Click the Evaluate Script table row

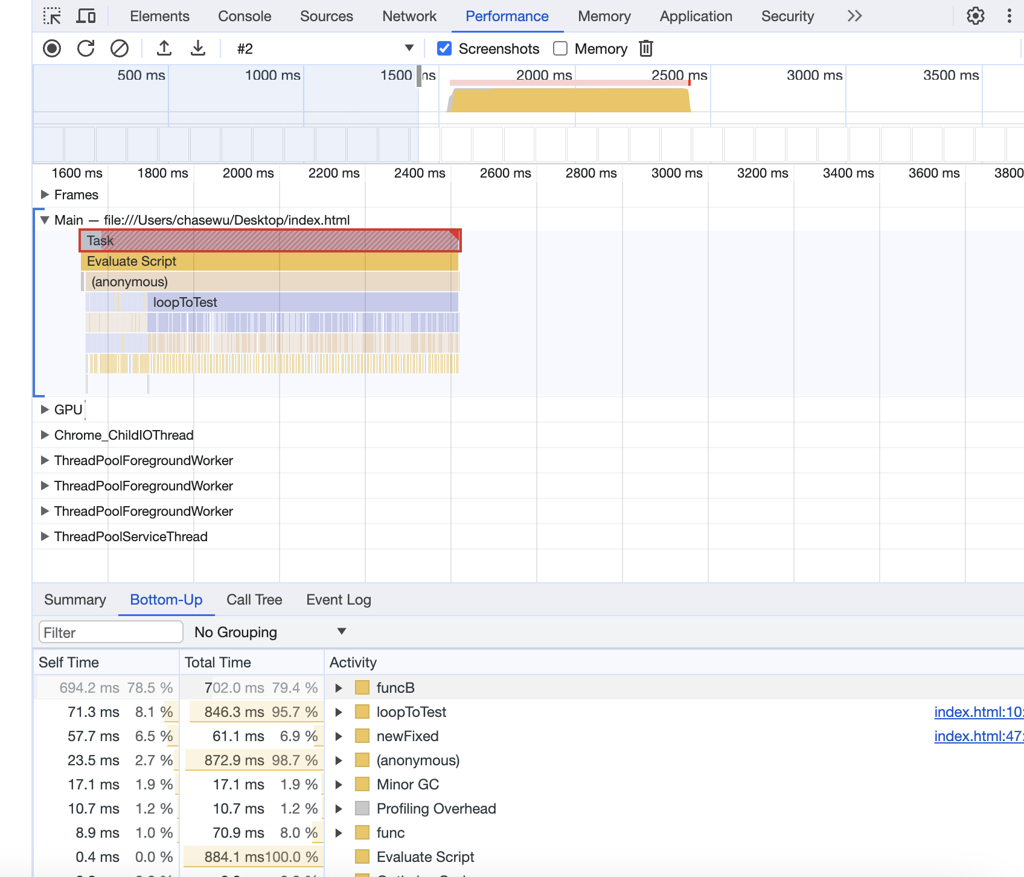point(529,856)
